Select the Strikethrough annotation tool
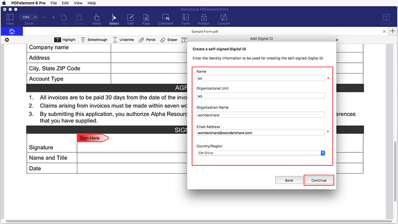The height and width of the screenshot is (224, 398). pos(94,40)
